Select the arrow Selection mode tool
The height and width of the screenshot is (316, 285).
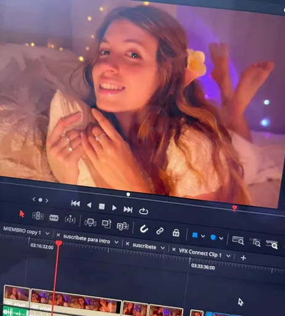(22, 214)
